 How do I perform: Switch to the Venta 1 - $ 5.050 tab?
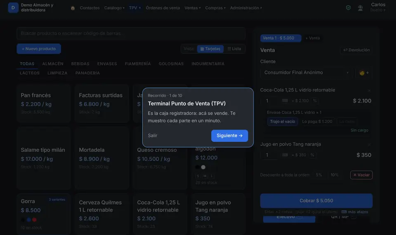click(280, 38)
